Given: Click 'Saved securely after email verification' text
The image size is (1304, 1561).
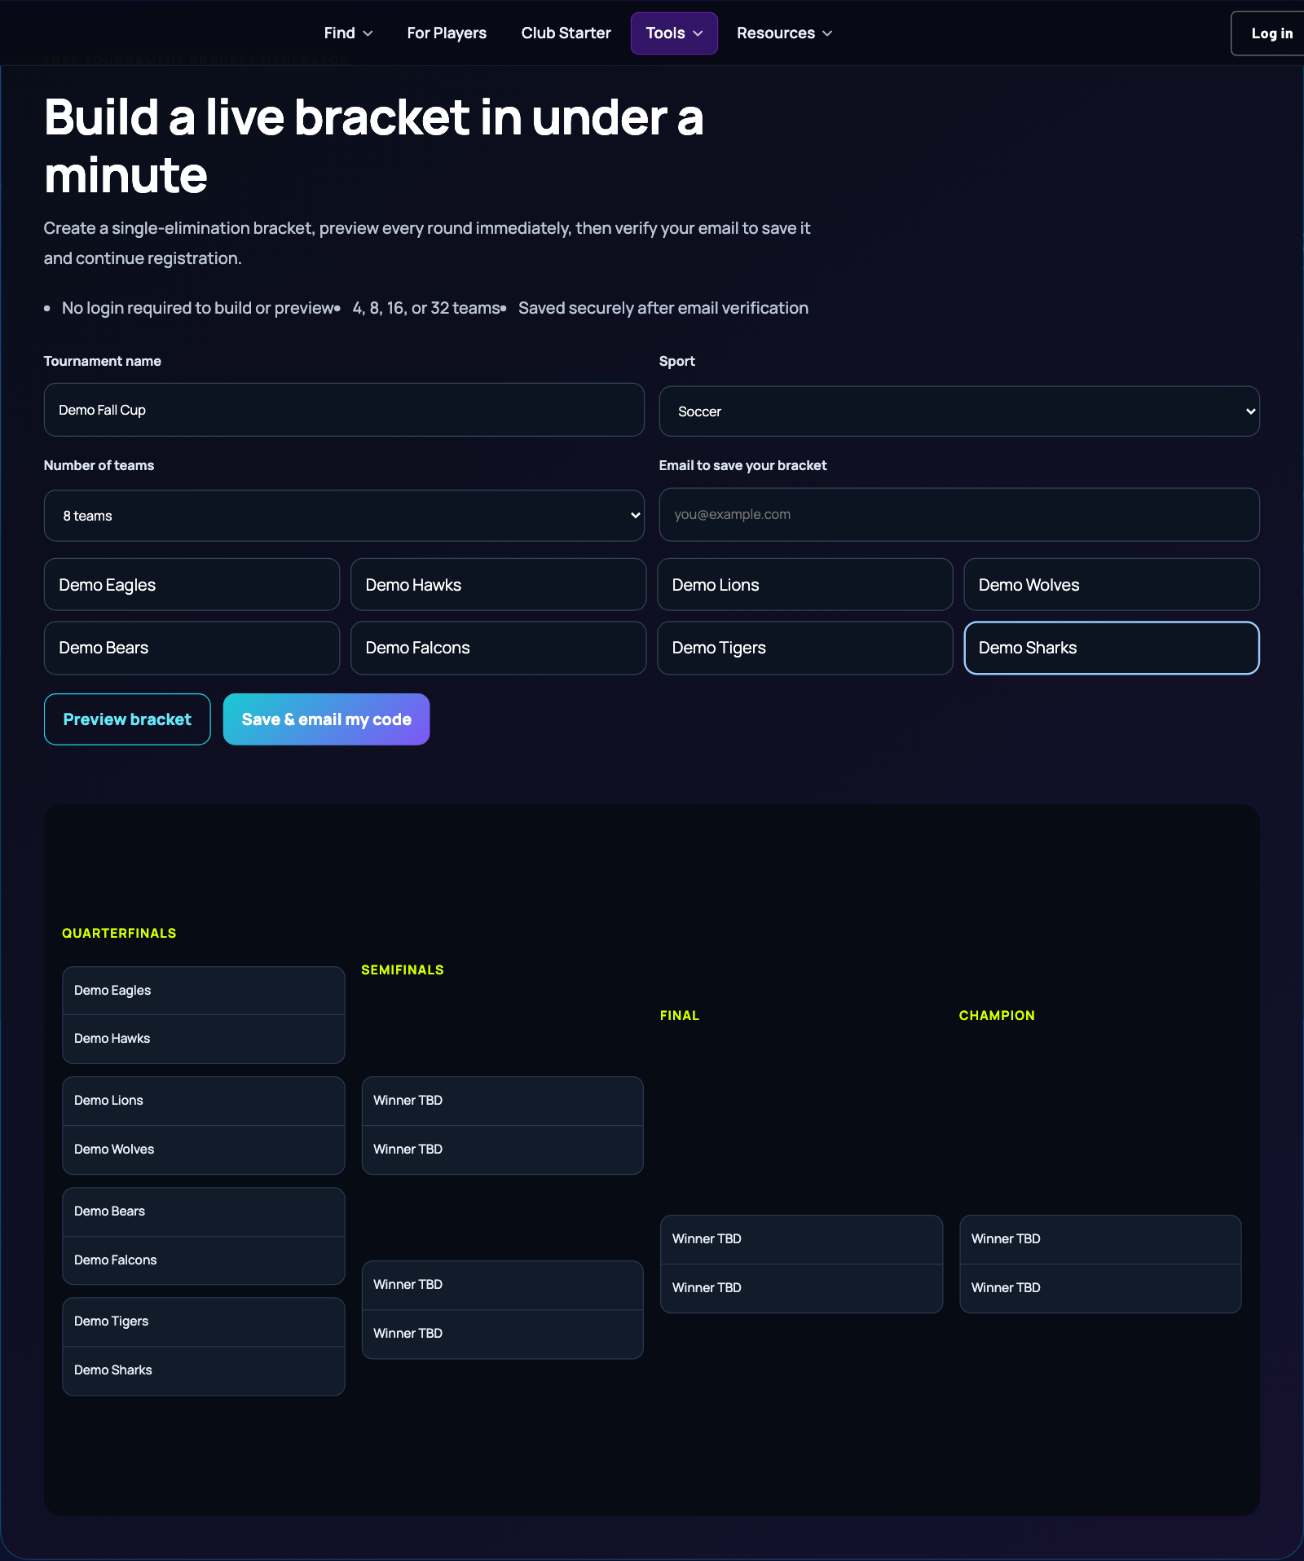Looking at the screenshot, I should click(663, 308).
